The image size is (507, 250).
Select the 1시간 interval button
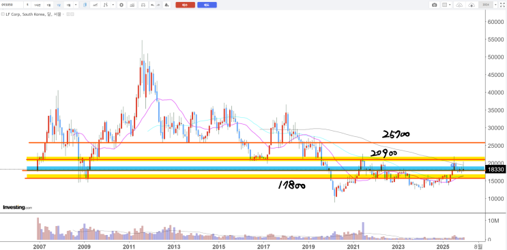coord(38,5)
